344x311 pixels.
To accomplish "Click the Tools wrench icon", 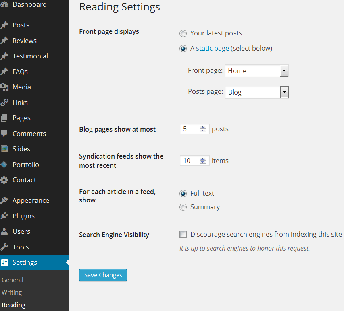I will (x=4, y=247).
